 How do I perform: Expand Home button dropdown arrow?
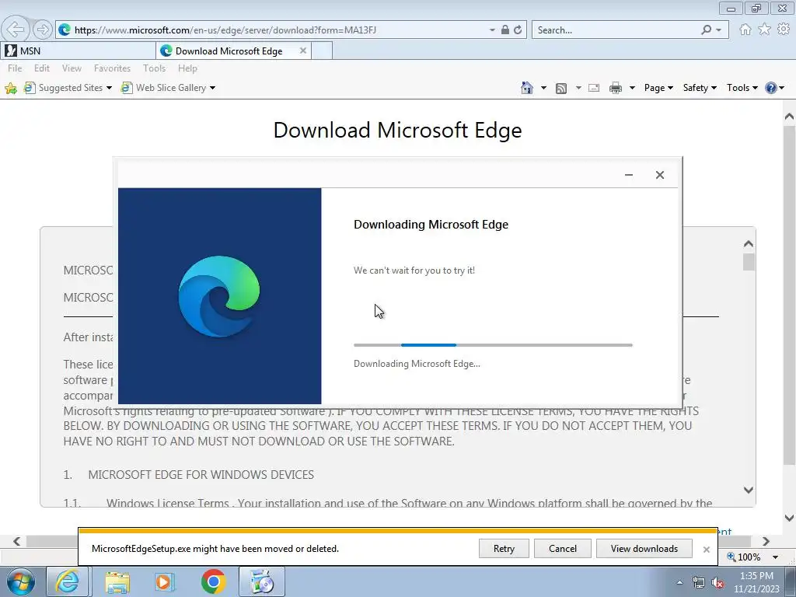pos(543,88)
